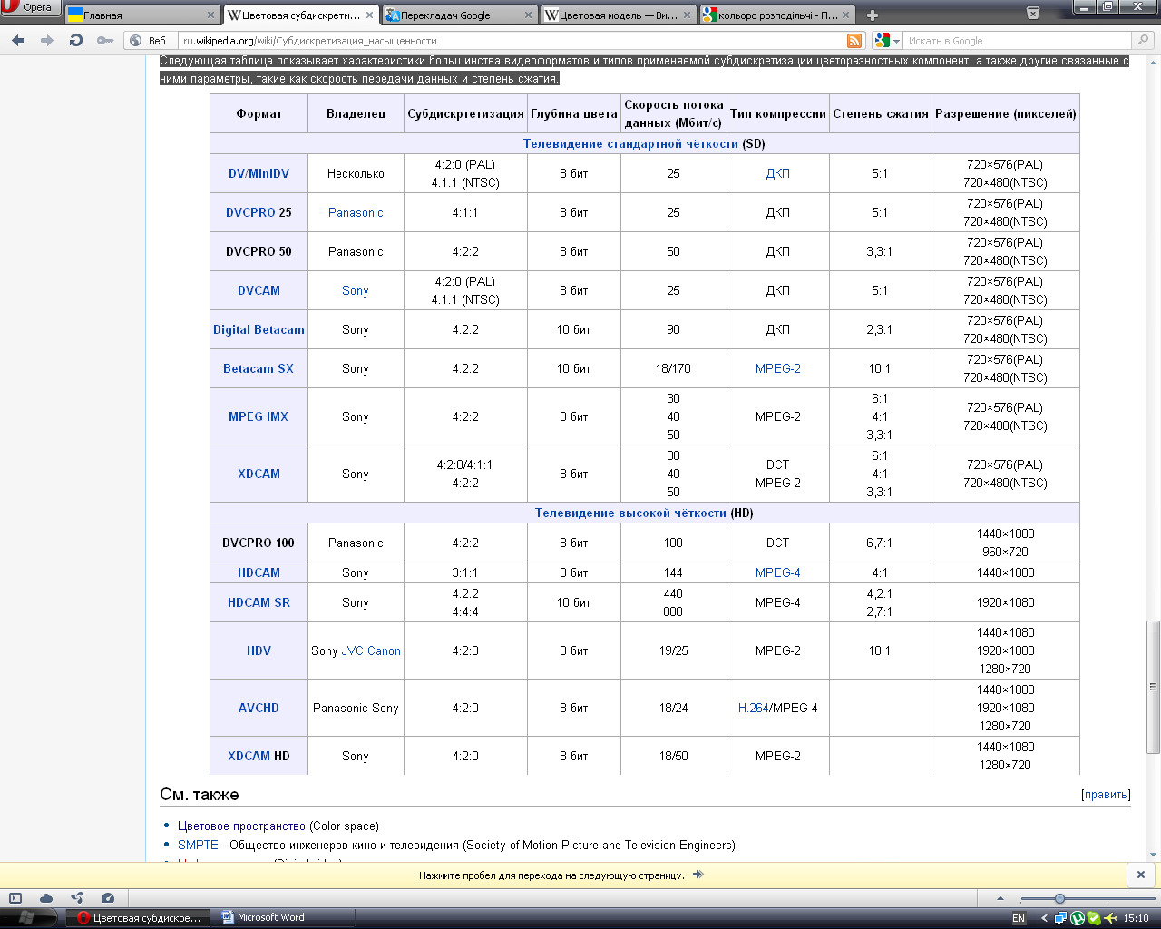The image size is (1161, 929).
Task: Open the Opera main menu button
Action: [x=29, y=7]
